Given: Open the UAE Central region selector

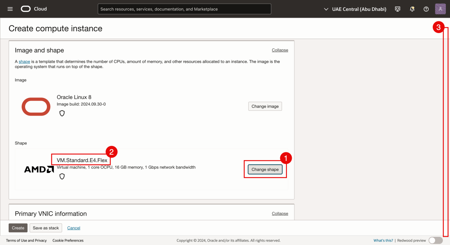Looking at the screenshot, I should click(x=354, y=9).
